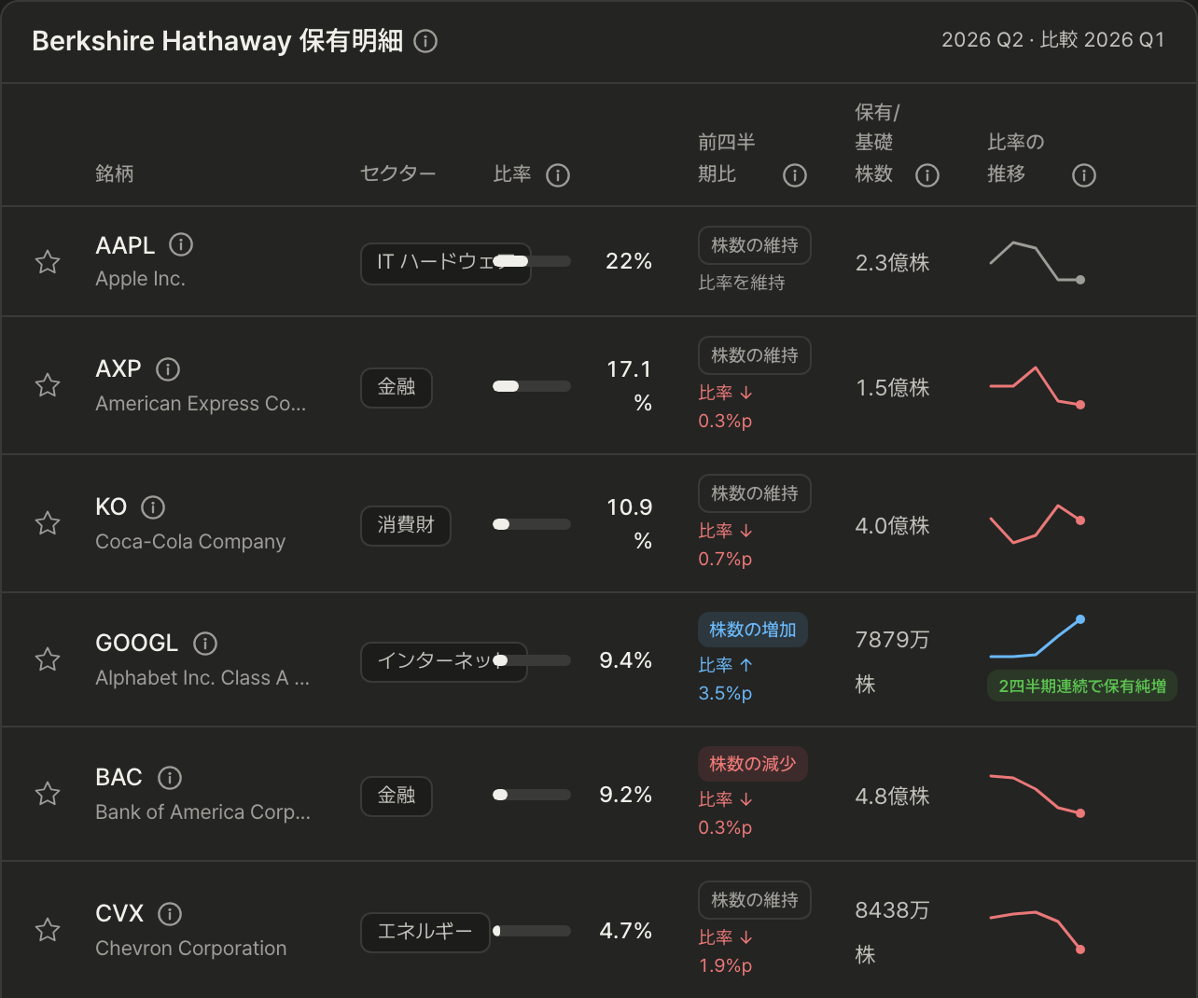Open info icon beside 比率 column header

(558, 175)
